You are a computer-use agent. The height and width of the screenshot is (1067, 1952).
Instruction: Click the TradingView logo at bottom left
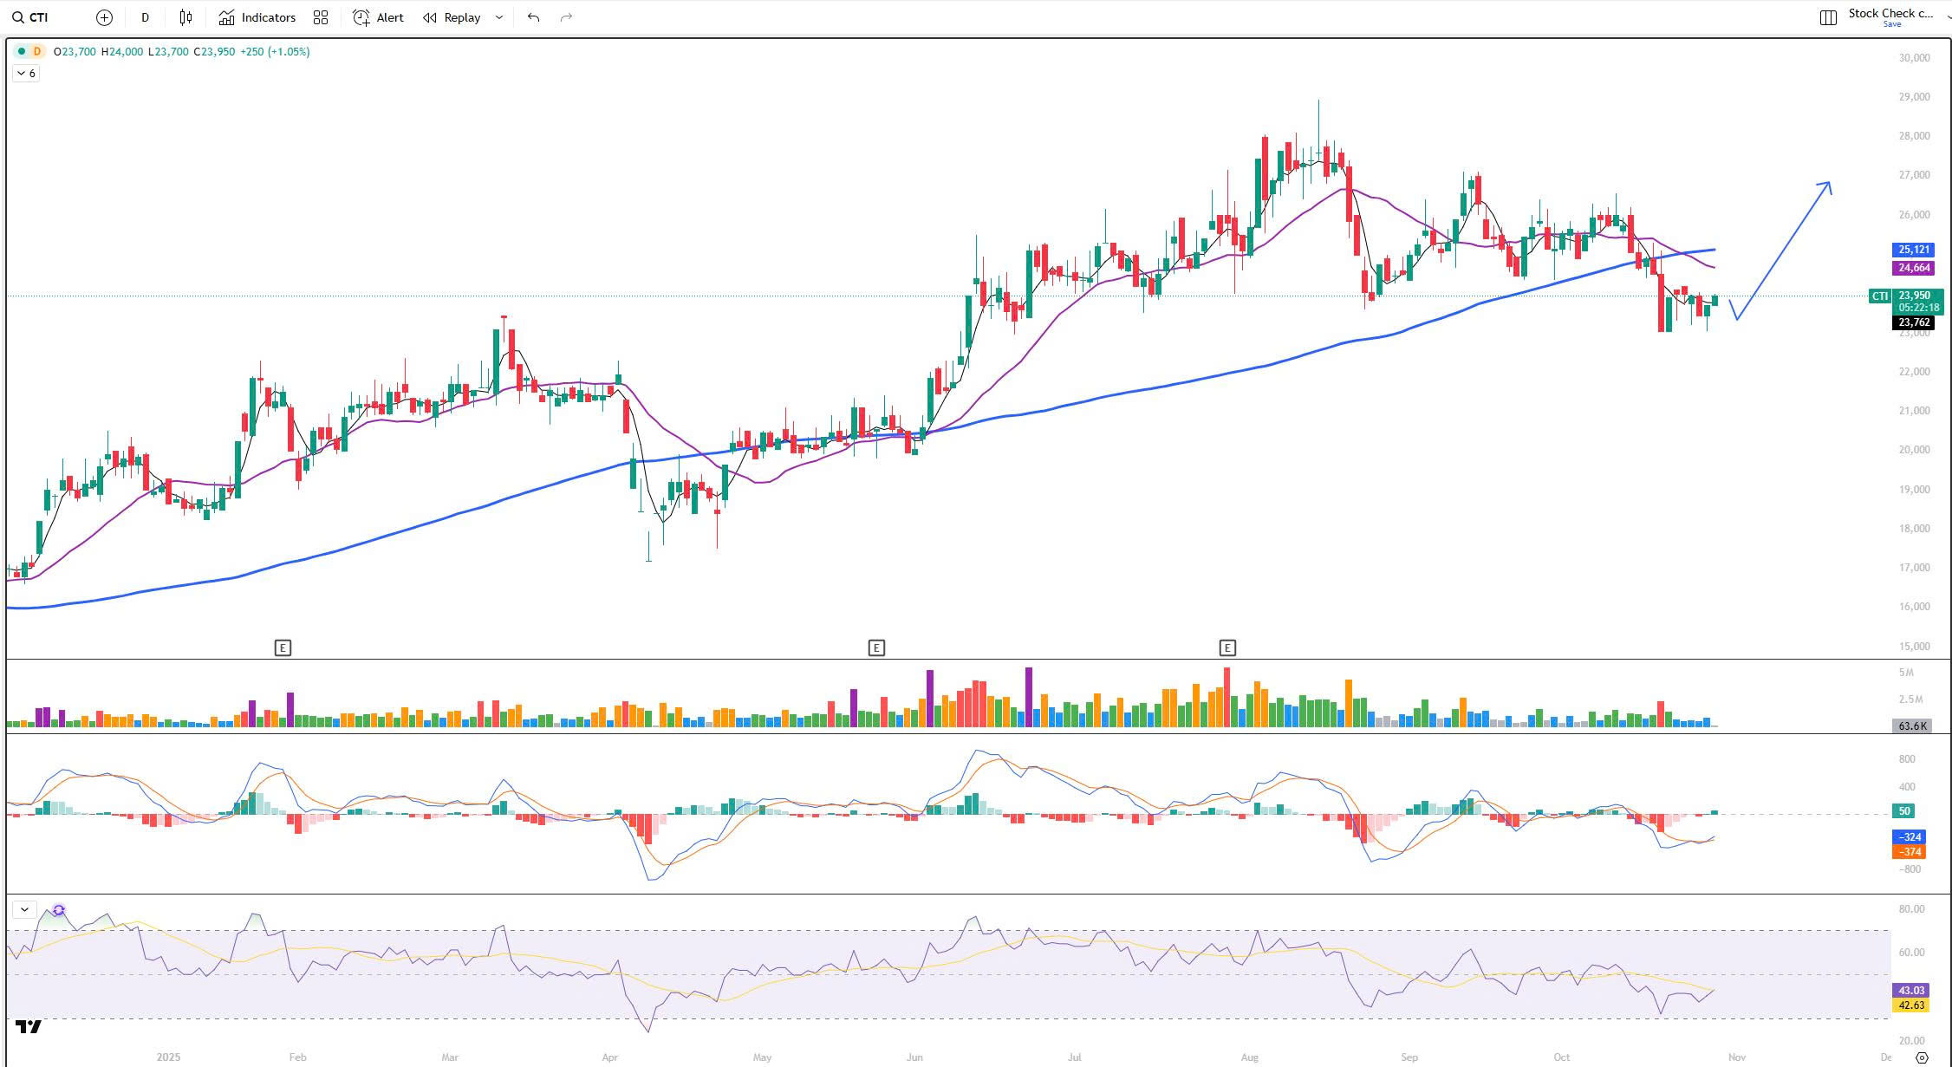point(29,1027)
